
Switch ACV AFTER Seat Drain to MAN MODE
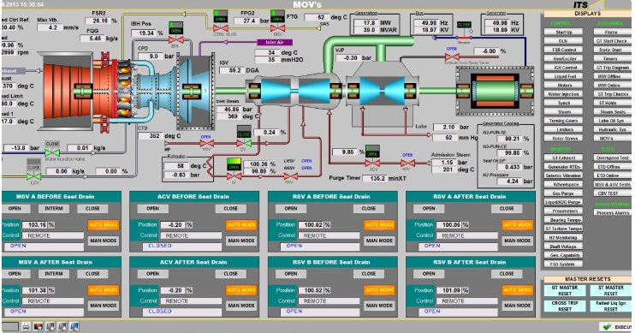[241, 306]
